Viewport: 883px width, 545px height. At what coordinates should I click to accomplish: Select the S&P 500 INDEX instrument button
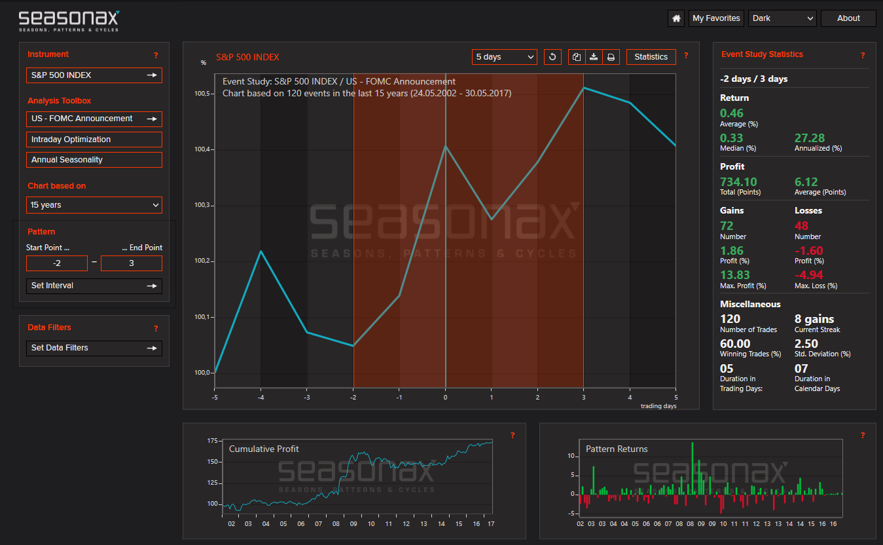94,75
